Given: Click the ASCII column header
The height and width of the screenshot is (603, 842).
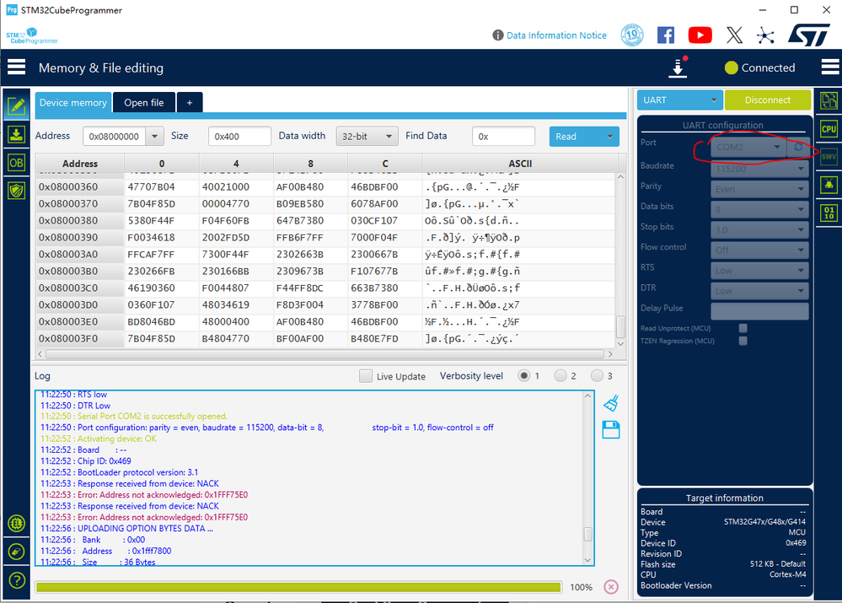Looking at the screenshot, I should [520, 164].
